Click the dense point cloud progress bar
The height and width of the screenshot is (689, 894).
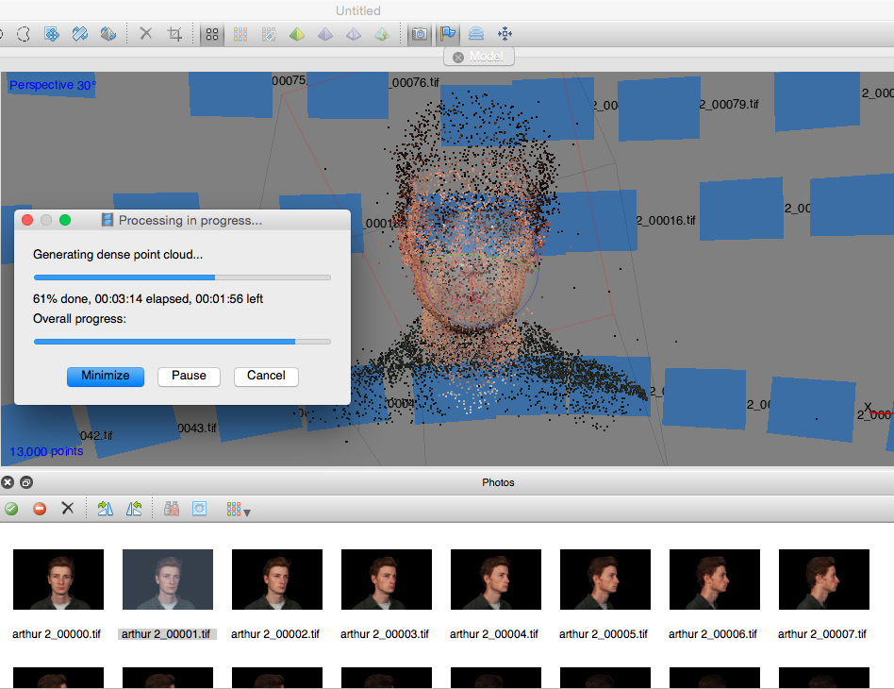click(x=182, y=277)
